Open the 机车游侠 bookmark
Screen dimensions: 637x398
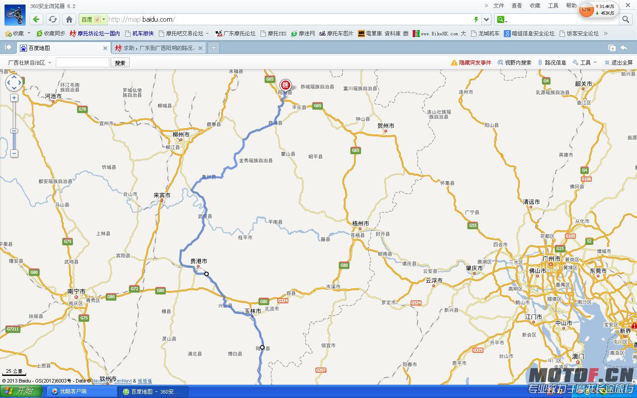click(x=139, y=34)
